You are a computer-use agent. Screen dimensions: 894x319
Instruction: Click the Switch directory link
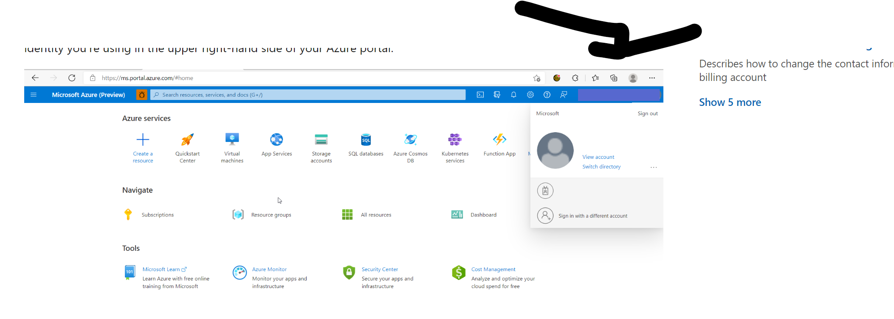tap(601, 167)
